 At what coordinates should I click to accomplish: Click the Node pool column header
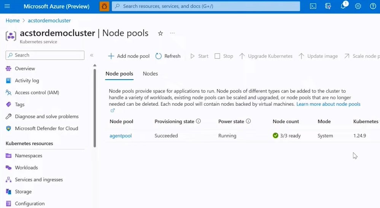coord(121,122)
